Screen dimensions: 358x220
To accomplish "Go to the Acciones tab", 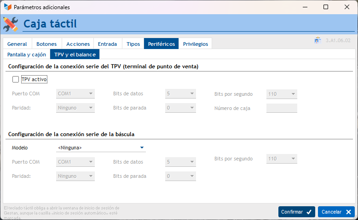I will [78, 44].
